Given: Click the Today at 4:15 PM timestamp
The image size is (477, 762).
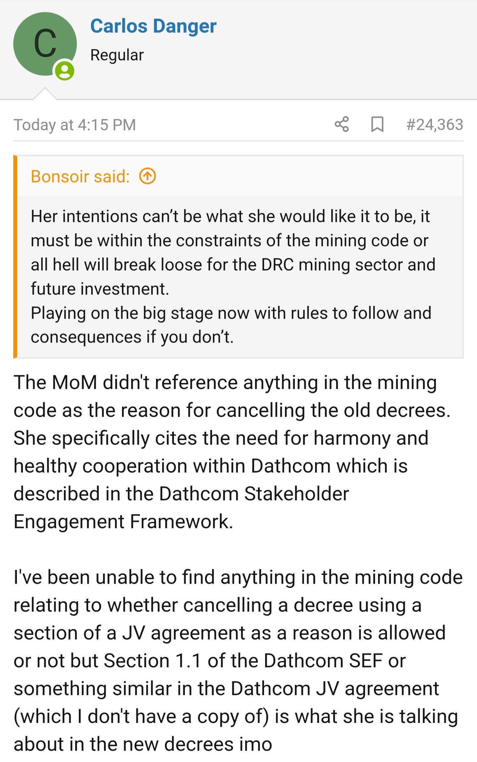Looking at the screenshot, I should 75,125.
